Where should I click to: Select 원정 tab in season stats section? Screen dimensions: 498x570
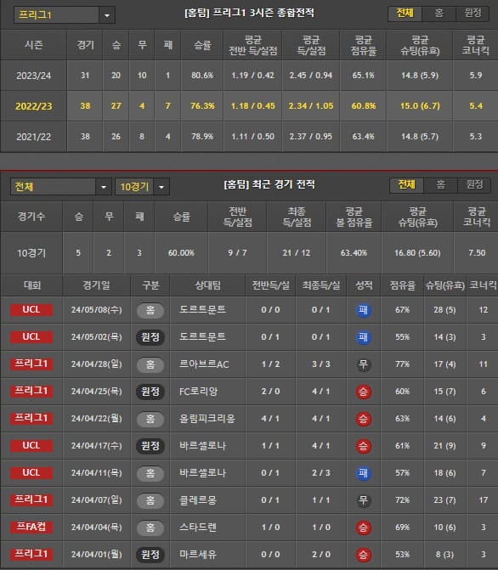point(473,14)
